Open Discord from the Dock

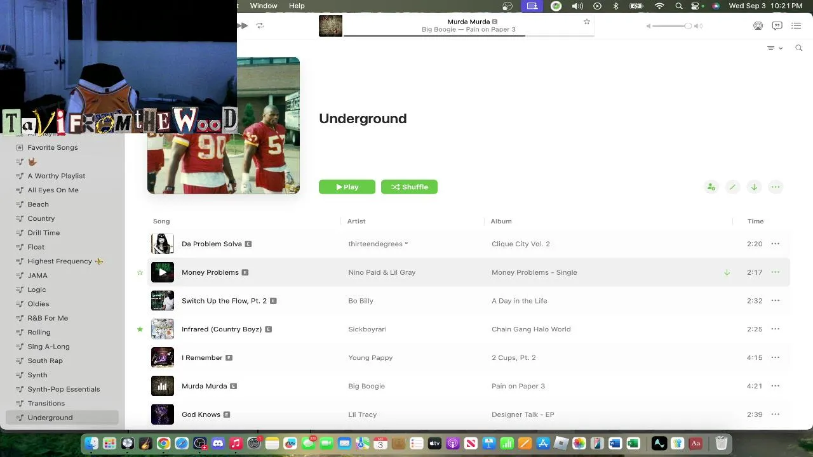coord(218,443)
